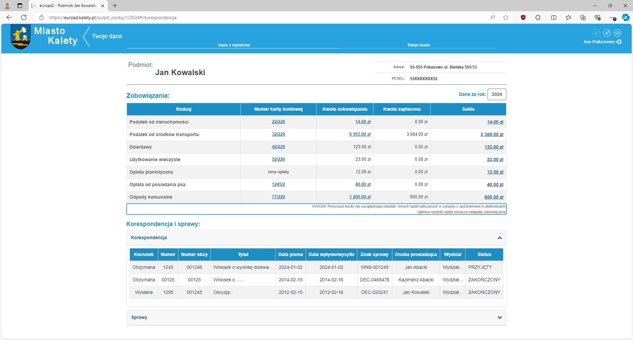Viewport: 633px width, 340px height.
Task: Open the 12,00 zł balance link
Action: [495, 172]
